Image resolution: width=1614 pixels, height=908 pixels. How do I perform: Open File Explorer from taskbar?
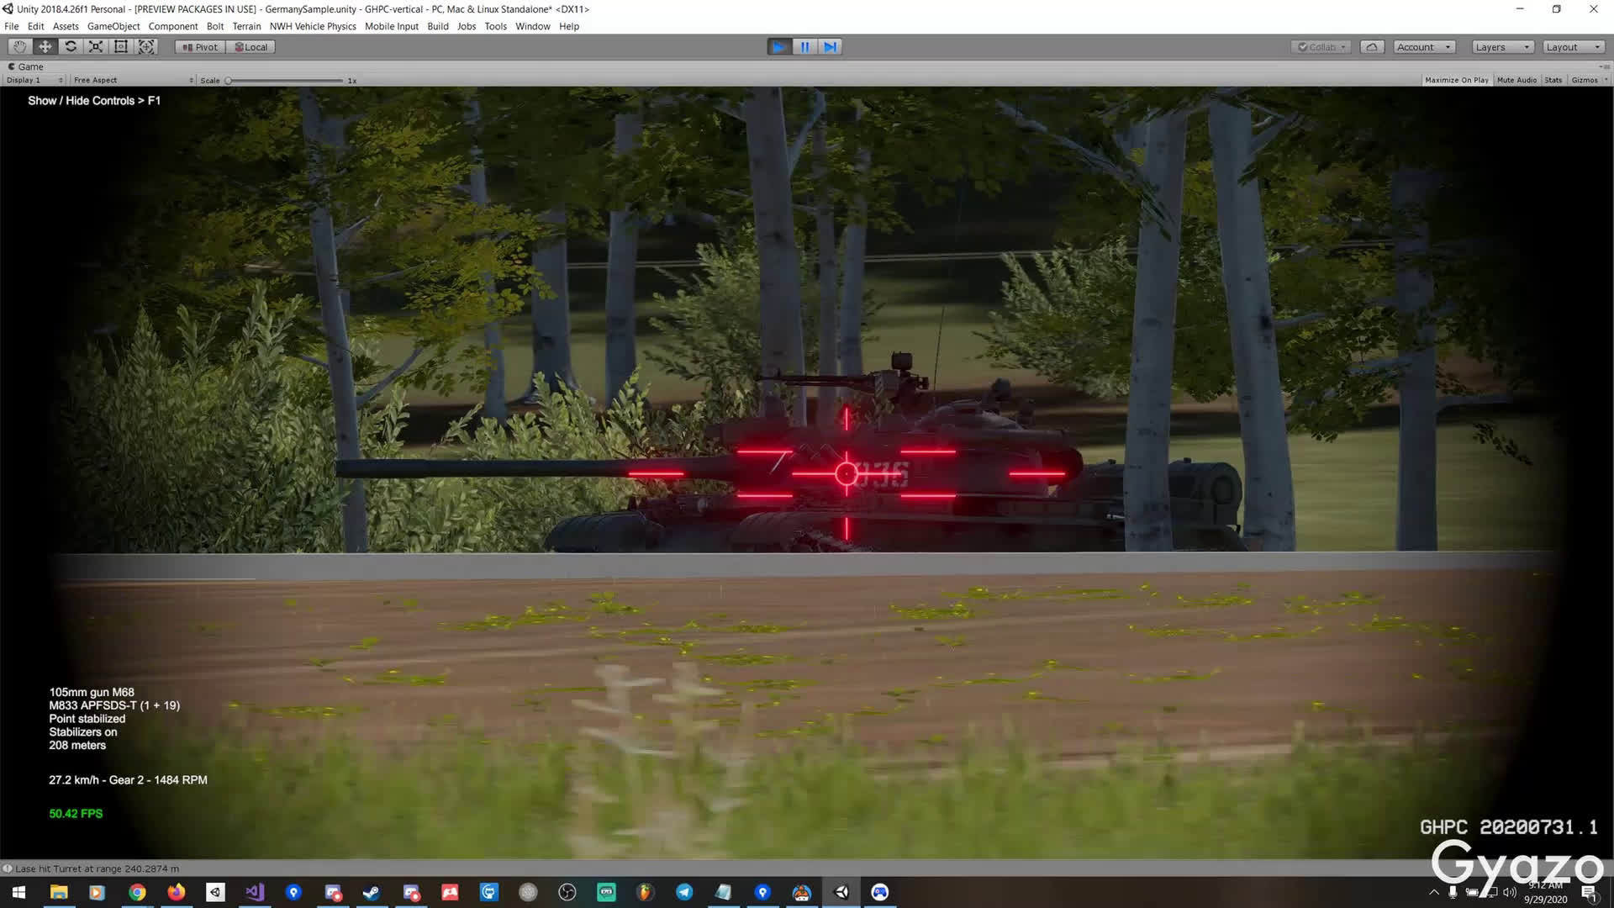pyautogui.click(x=59, y=892)
